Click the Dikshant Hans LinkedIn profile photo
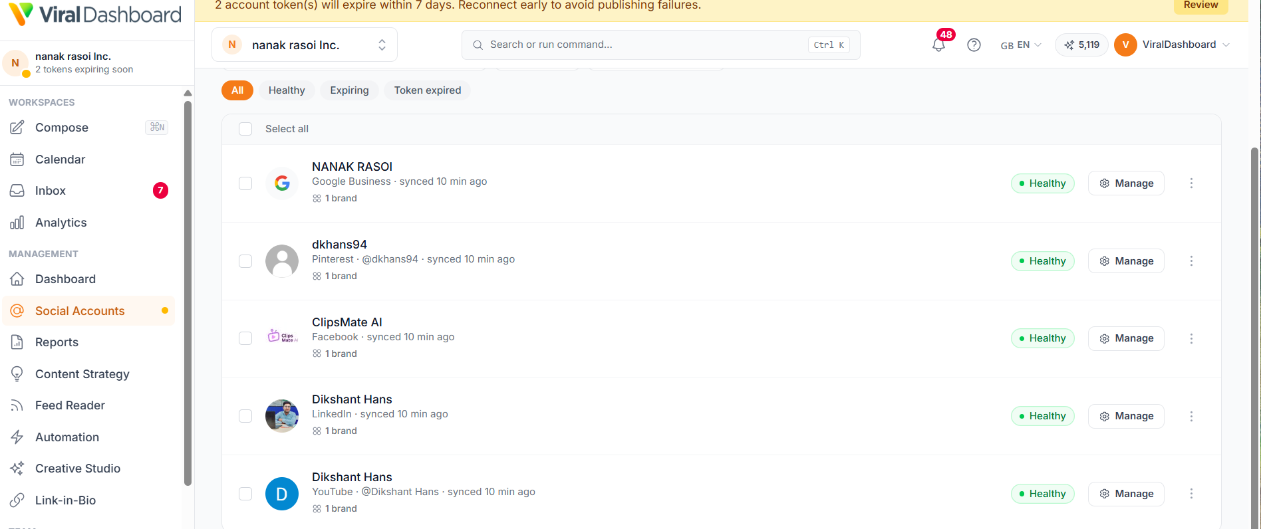Image resolution: width=1261 pixels, height=529 pixels. (x=282, y=416)
